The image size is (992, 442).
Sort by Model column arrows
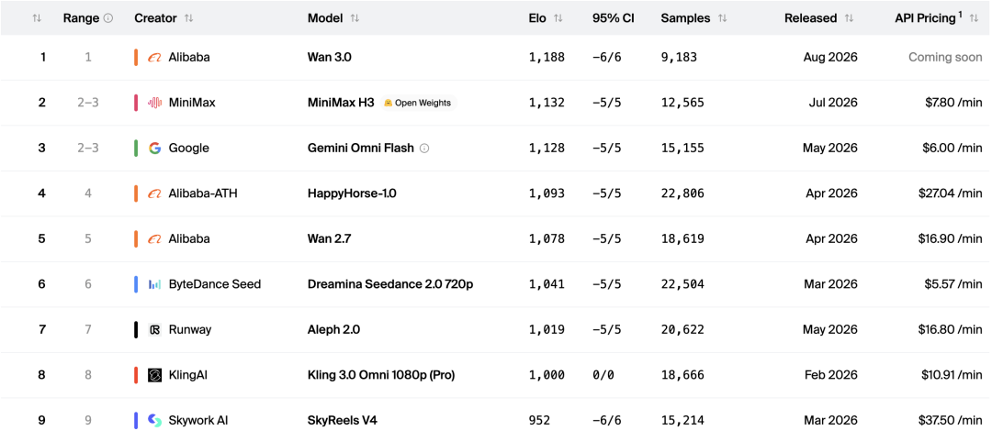coord(355,18)
